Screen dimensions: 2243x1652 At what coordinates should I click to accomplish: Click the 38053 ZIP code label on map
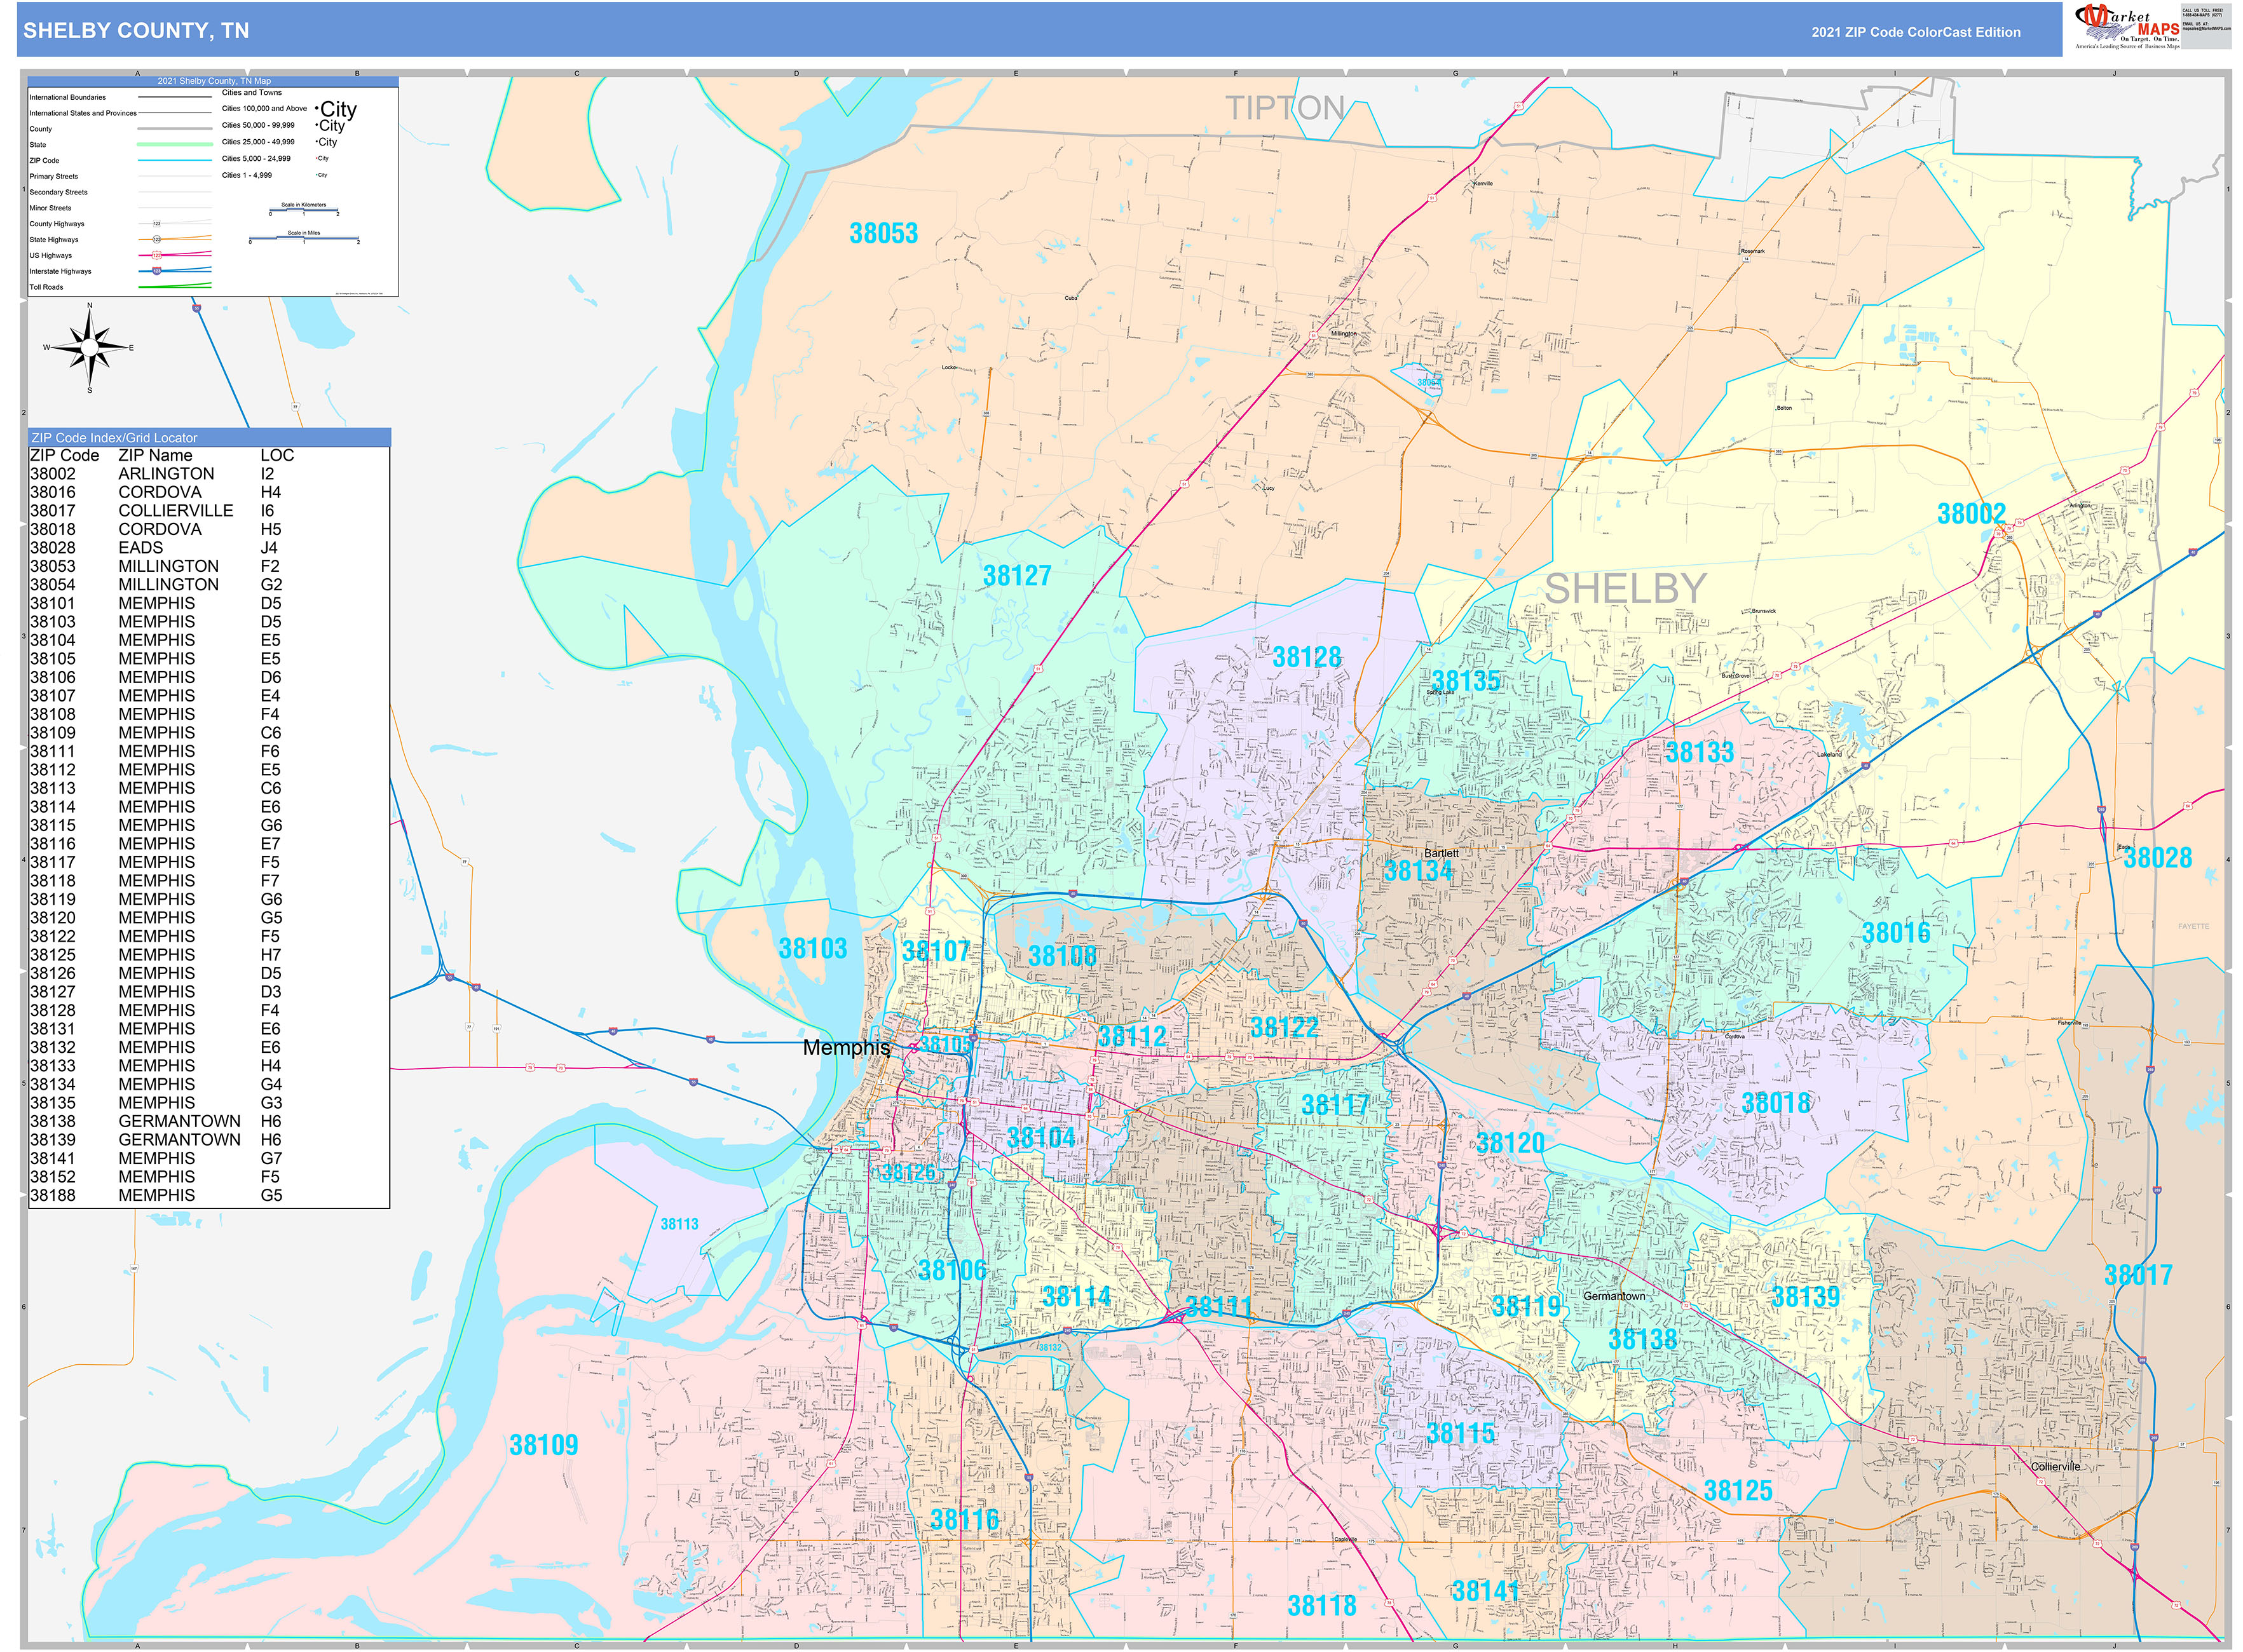(x=883, y=233)
